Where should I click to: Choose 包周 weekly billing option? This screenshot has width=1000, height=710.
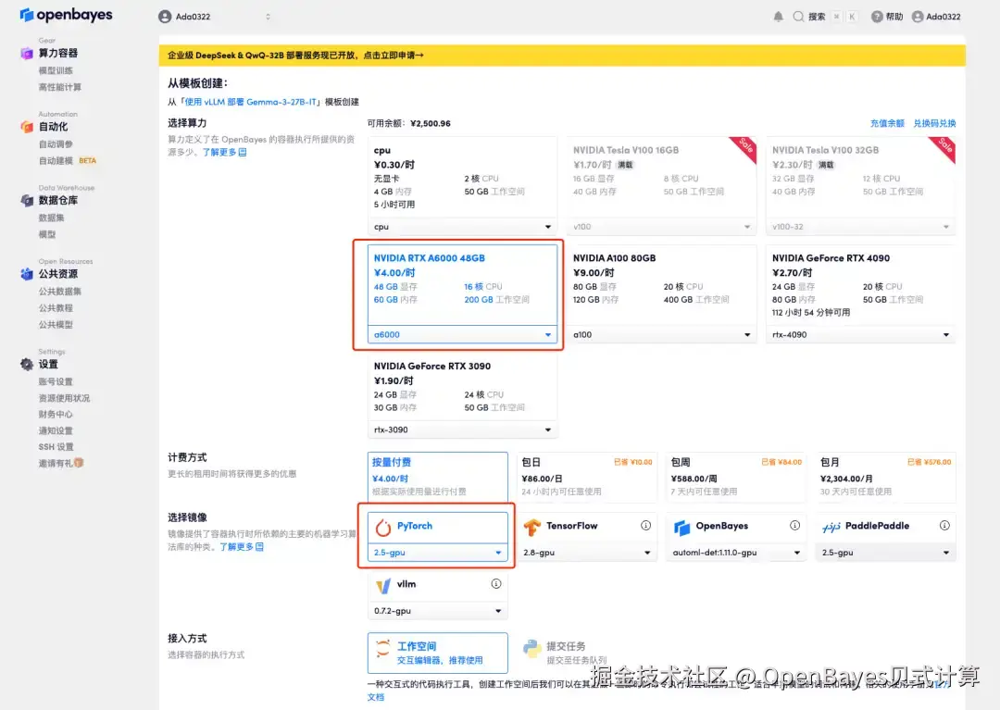click(735, 477)
